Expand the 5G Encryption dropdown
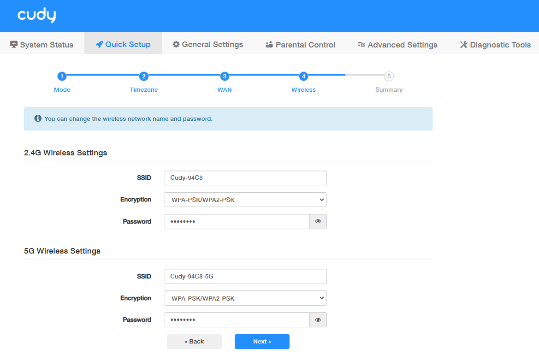539x361 pixels. point(245,298)
